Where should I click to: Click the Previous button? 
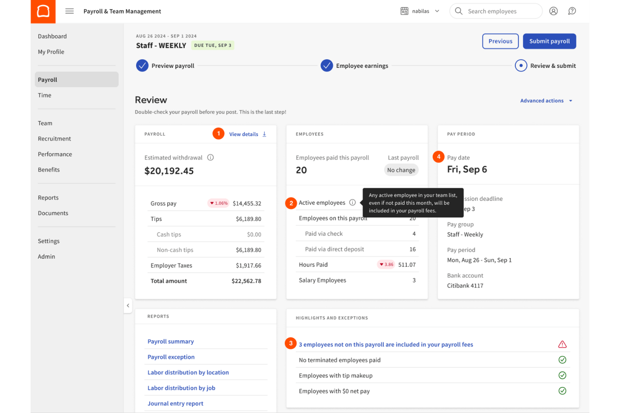[500, 41]
